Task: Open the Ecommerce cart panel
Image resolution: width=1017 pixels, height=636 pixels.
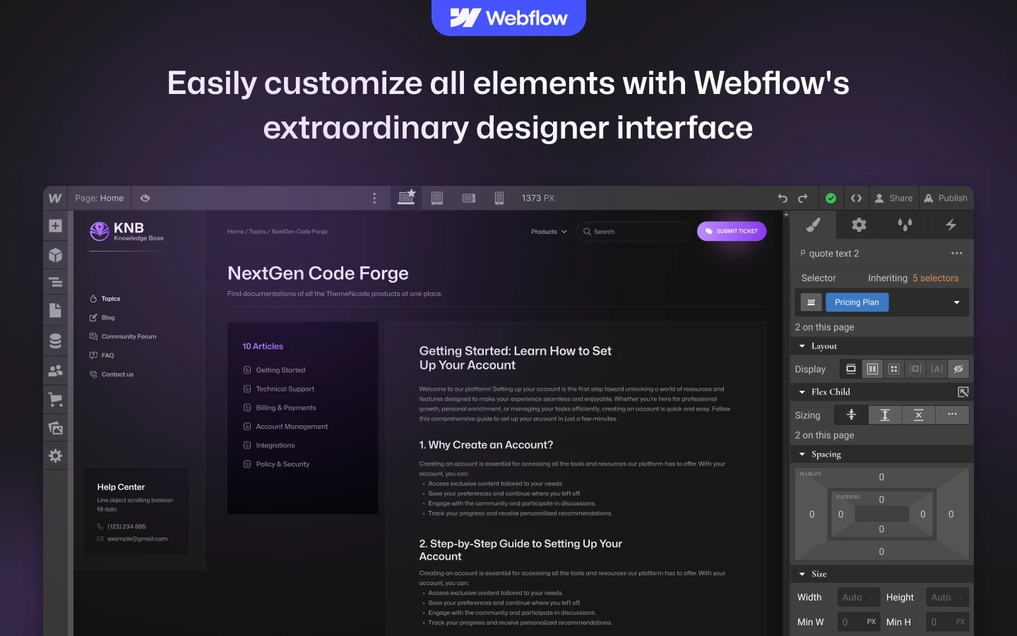Action: [56, 400]
